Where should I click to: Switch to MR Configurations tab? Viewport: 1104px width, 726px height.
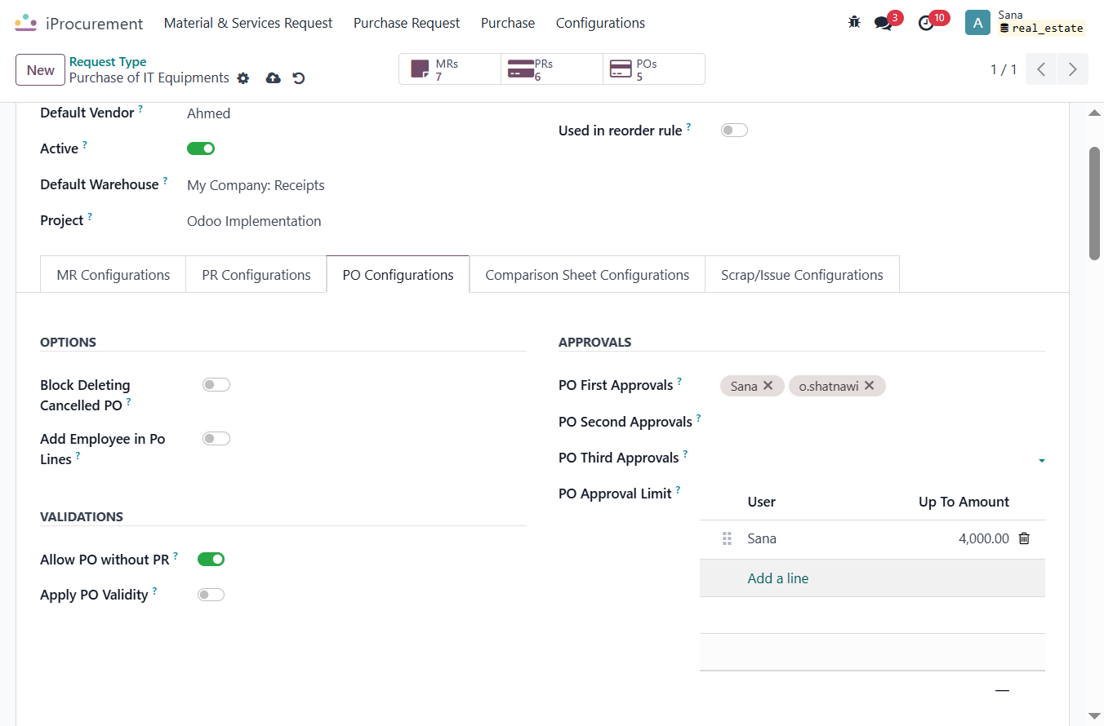click(x=114, y=275)
